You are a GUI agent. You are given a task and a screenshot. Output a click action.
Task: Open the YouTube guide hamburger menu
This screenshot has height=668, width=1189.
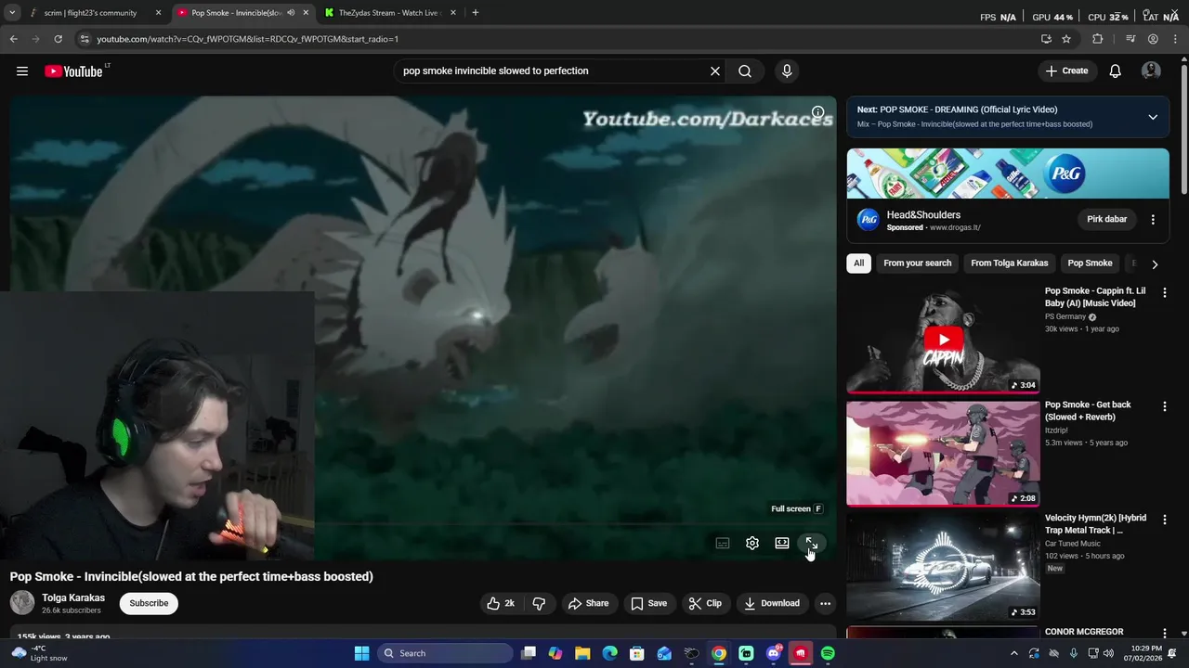(22, 71)
